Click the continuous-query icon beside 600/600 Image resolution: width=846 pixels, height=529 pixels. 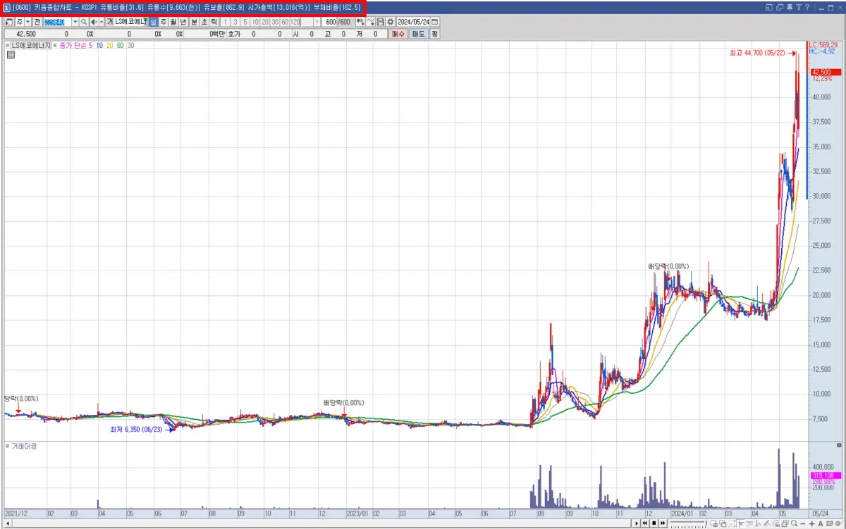click(x=360, y=22)
